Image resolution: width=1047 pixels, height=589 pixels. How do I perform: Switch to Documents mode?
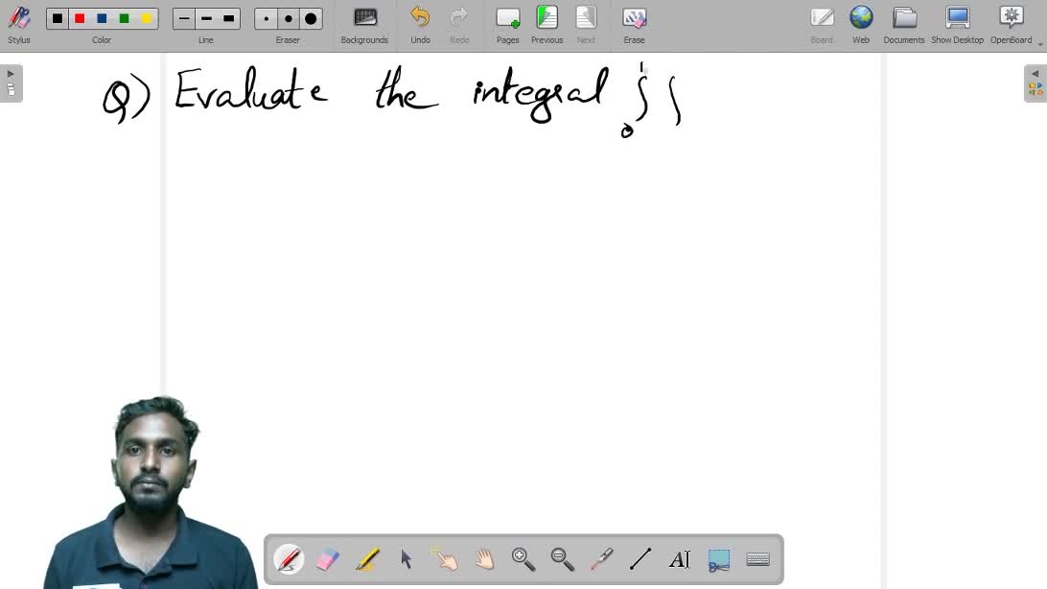click(x=904, y=25)
